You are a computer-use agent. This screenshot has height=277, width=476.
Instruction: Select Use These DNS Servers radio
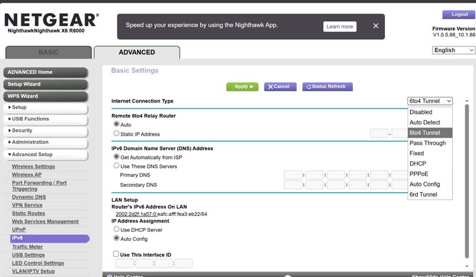[x=116, y=166]
